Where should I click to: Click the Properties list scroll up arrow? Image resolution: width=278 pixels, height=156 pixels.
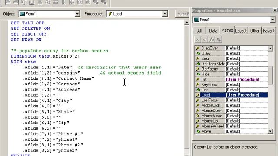point(270,48)
